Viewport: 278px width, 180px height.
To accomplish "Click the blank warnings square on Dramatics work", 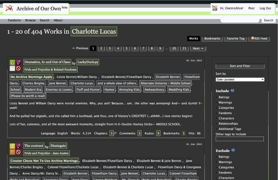I will click(12, 68).
